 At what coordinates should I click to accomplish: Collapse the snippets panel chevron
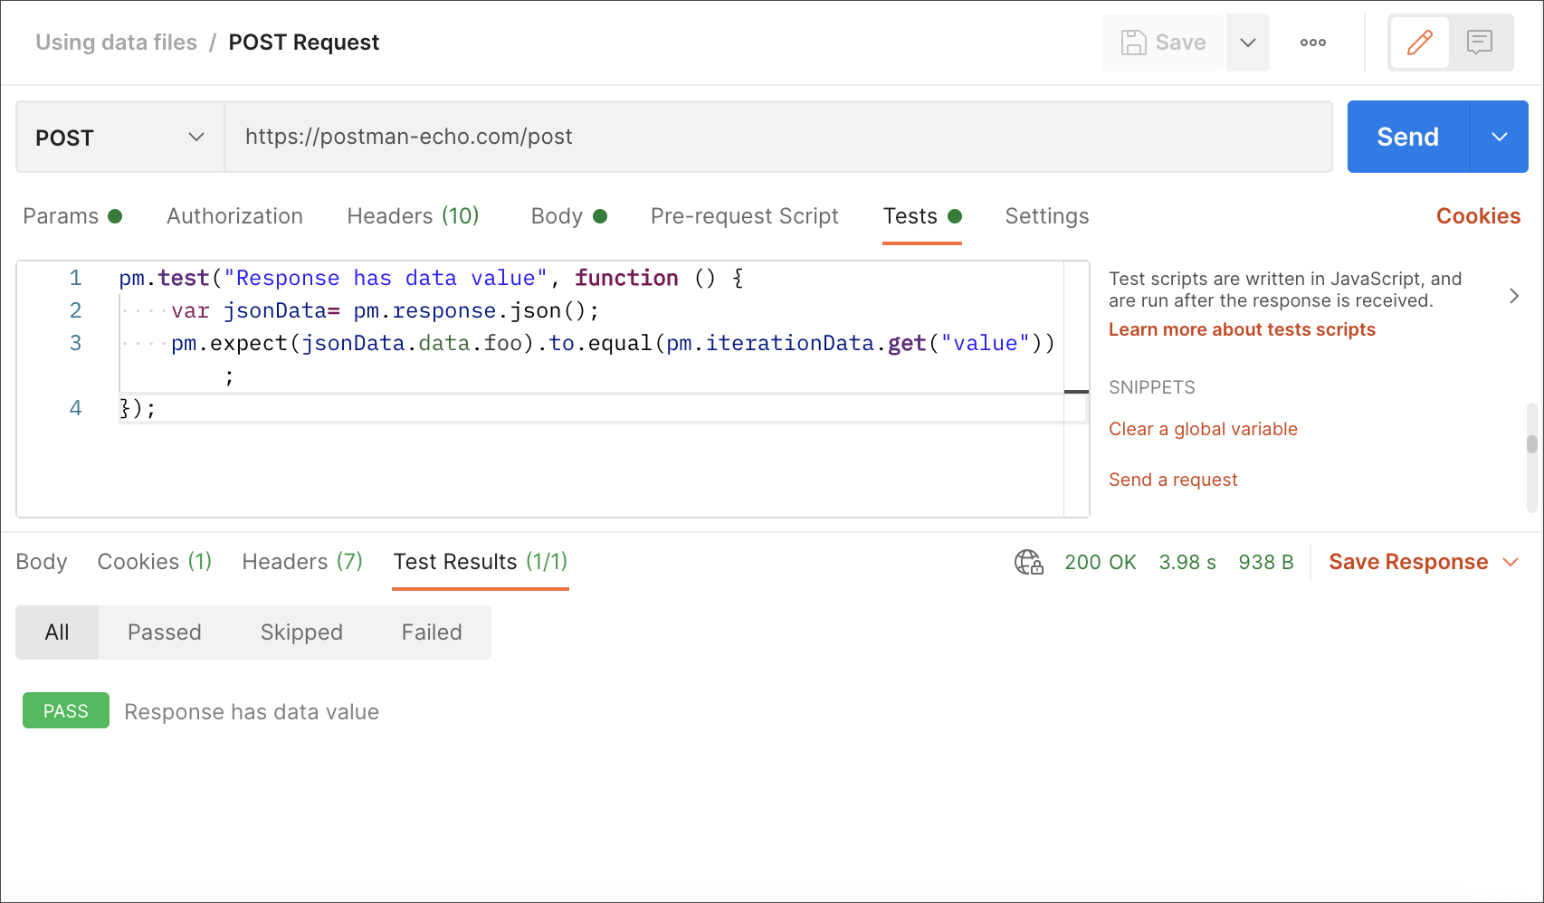coord(1513,296)
